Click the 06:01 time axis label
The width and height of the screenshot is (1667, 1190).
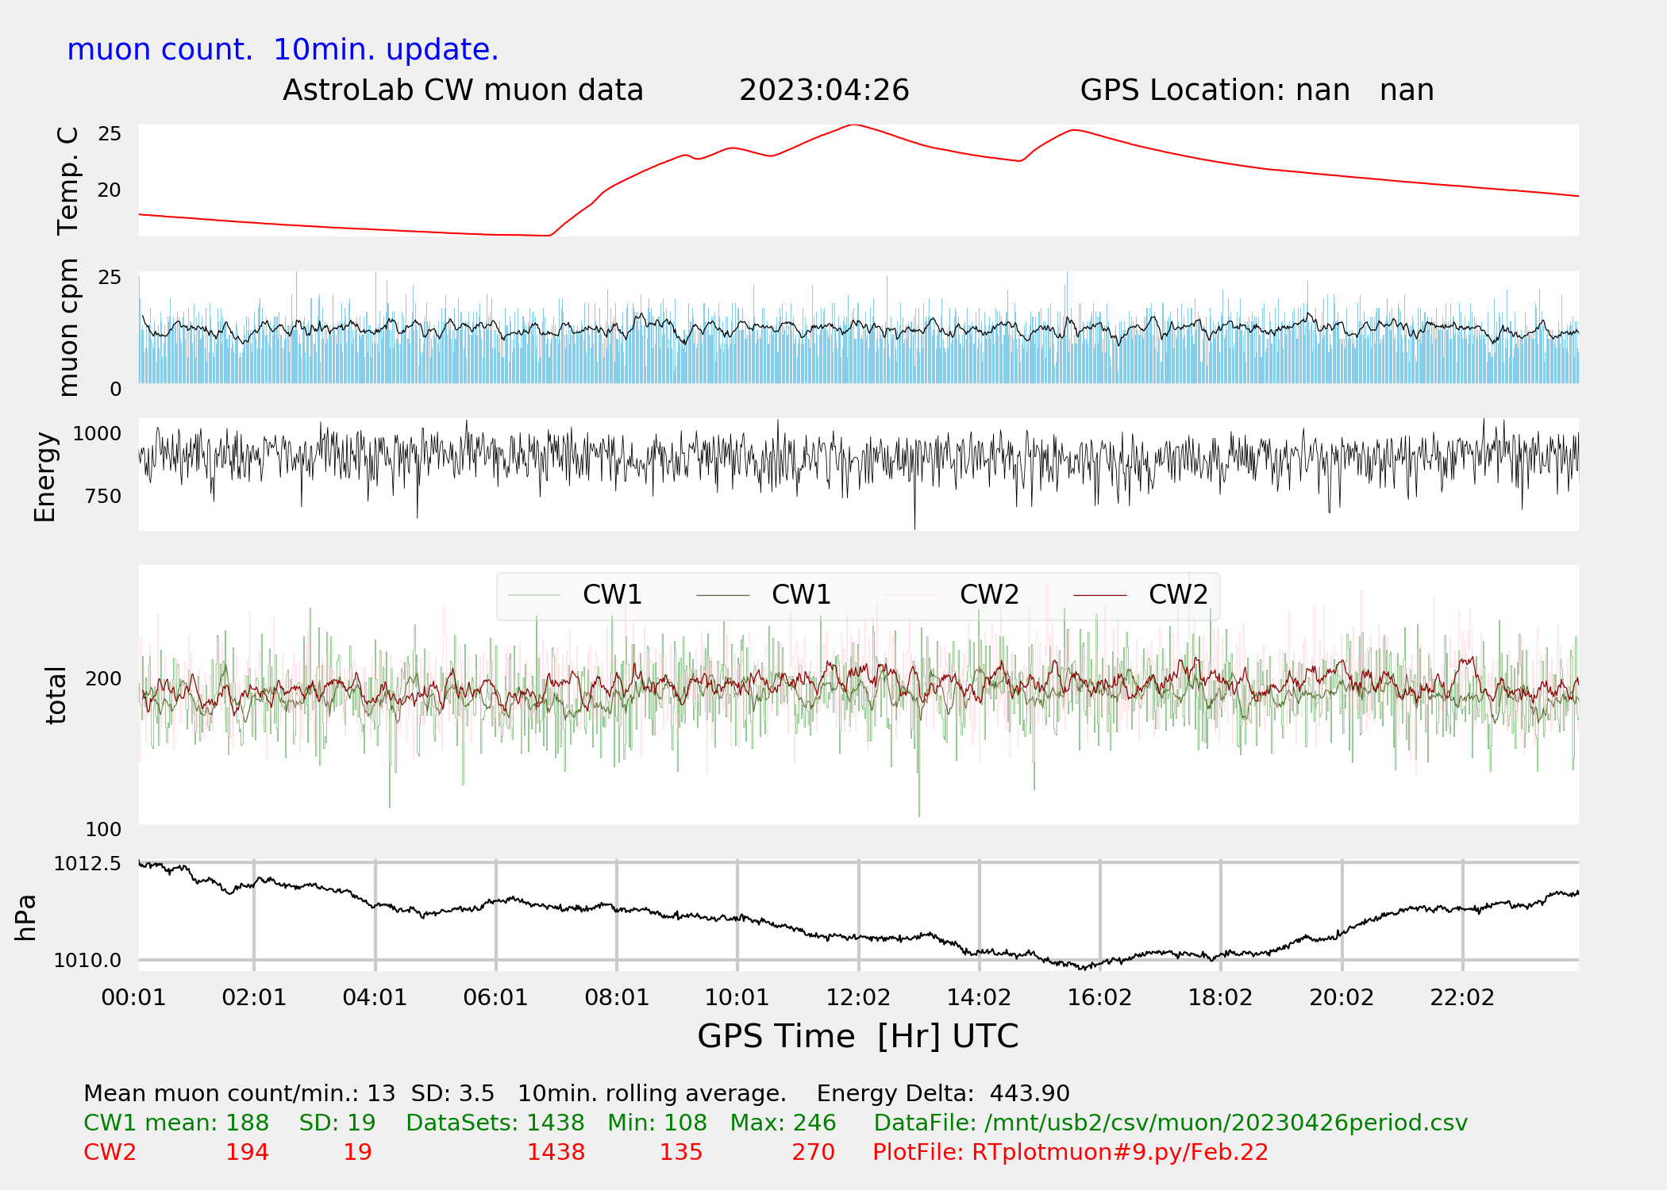pos(495,997)
